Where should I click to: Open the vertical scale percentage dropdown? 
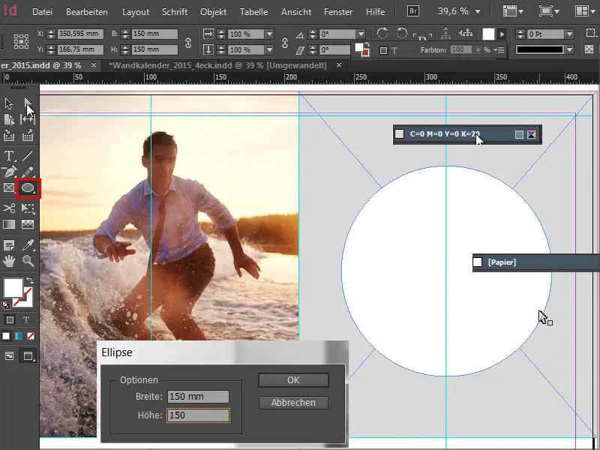[269, 49]
